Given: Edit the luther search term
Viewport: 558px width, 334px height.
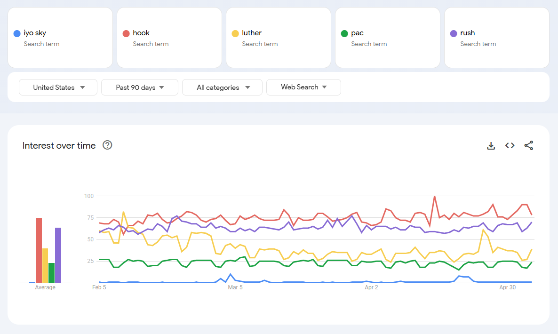Looking at the screenshot, I should pyautogui.click(x=252, y=33).
